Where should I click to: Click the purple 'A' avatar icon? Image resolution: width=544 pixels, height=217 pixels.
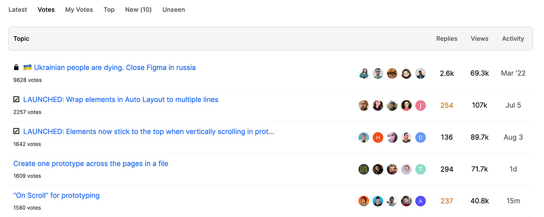pyautogui.click(x=421, y=201)
